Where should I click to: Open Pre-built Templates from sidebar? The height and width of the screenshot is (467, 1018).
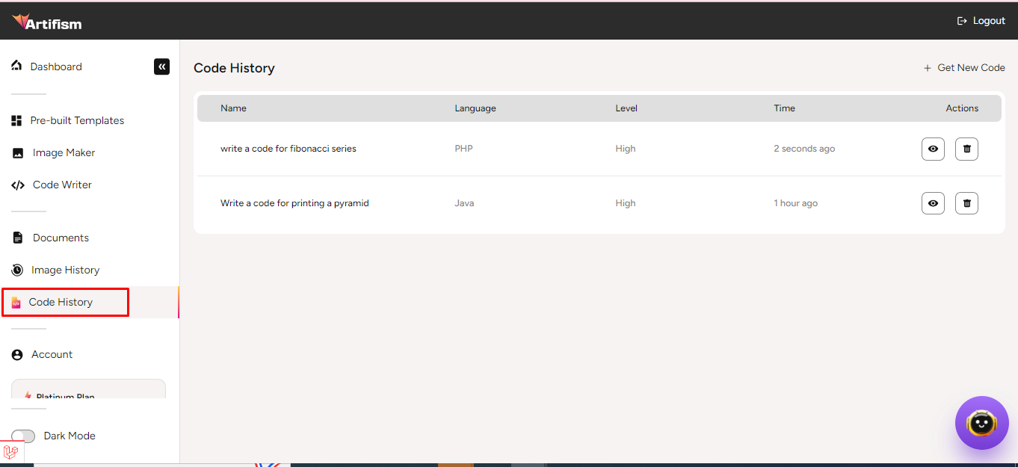click(x=77, y=120)
